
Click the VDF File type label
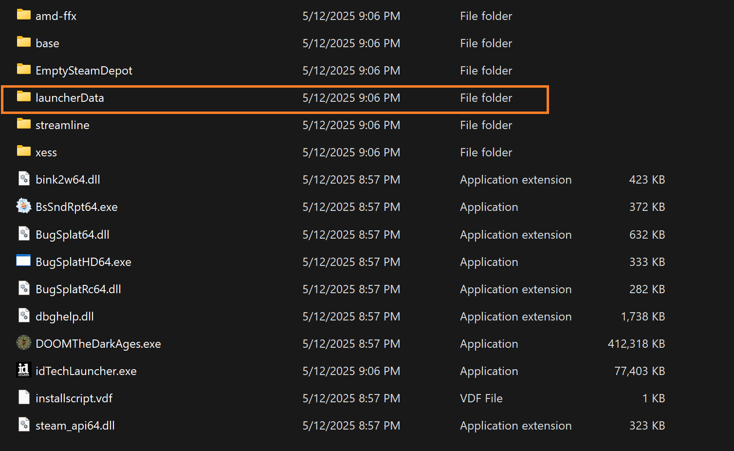tap(481, 398)
